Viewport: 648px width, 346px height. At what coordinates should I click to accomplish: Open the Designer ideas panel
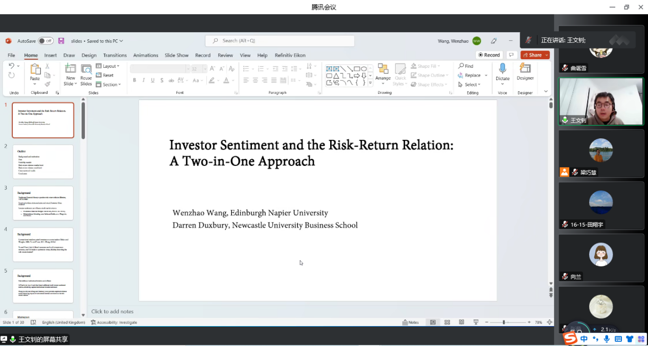tap(525, 69)
